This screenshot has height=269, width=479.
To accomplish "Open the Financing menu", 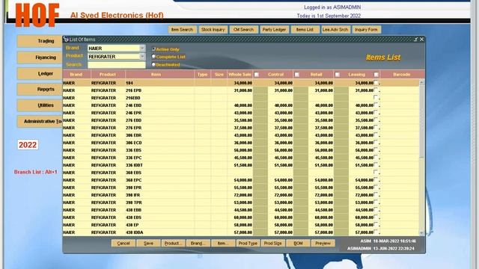I will (x=40, y=58).
